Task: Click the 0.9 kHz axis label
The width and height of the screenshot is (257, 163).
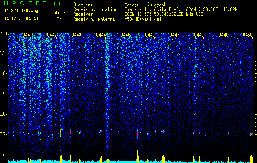Action: pos(3,94)
